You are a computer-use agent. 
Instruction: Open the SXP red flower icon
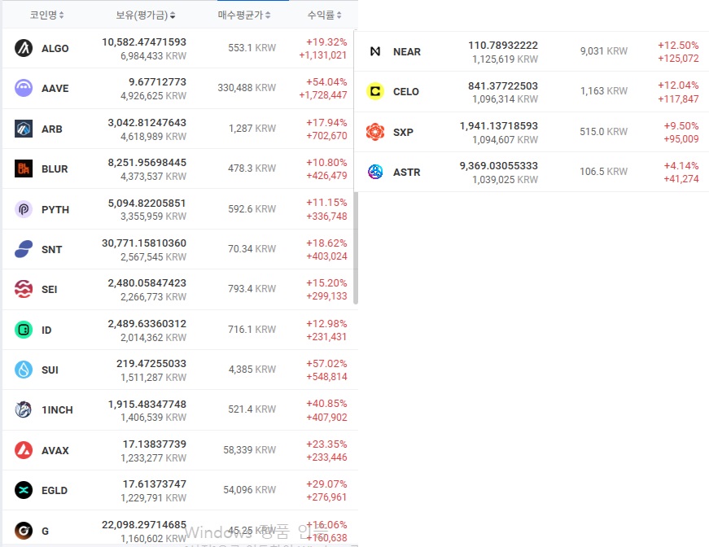375,132
